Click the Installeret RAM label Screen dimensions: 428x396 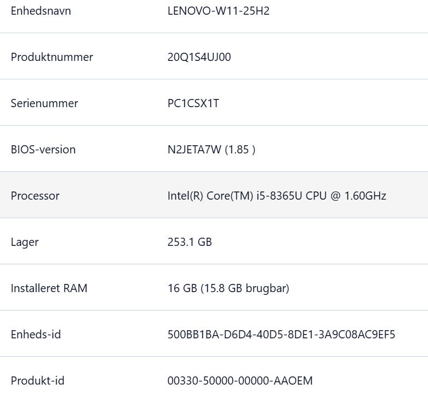49,288
